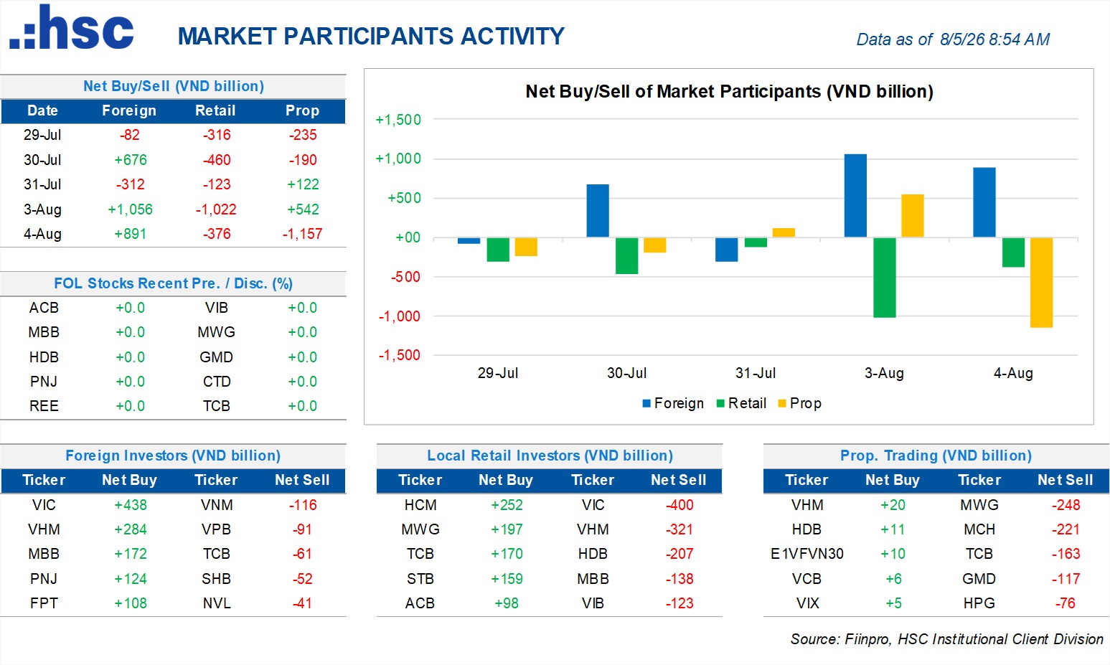The height and width of the screenshot is (665, 1110).
Task: Click the yellow Prop legend swatch
Action: [782, 403]
